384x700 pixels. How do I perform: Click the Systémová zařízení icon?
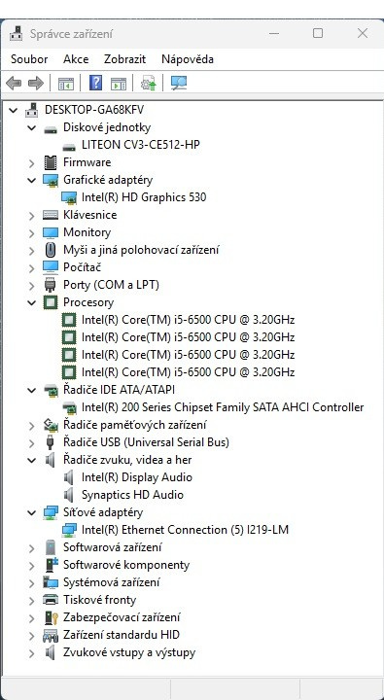[51, 582]
